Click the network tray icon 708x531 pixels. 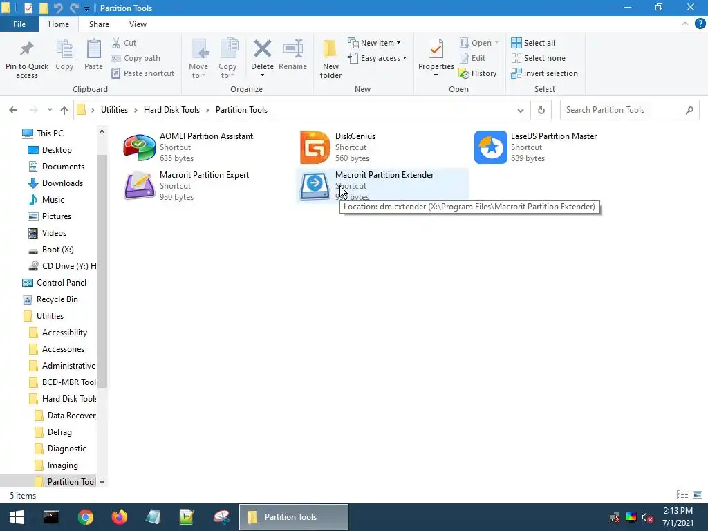pos(615,517)
